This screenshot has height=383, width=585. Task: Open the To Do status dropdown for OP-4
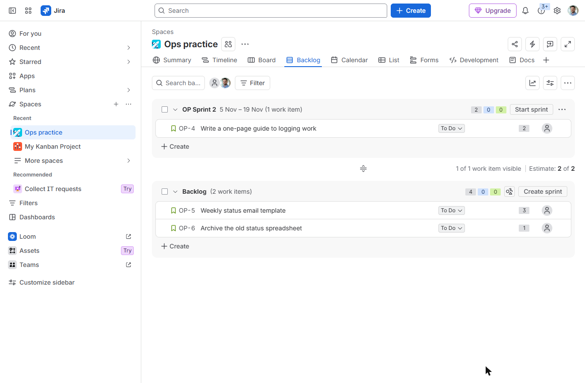[x=451, y=128]
